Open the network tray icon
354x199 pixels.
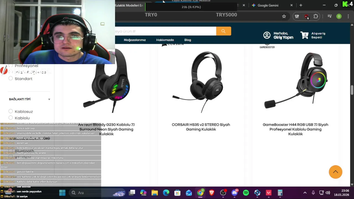[x=321, y=193]
